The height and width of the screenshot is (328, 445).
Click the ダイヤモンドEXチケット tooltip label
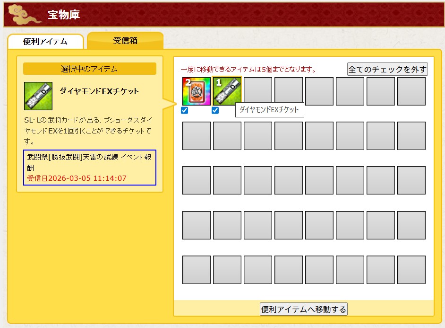269,110
